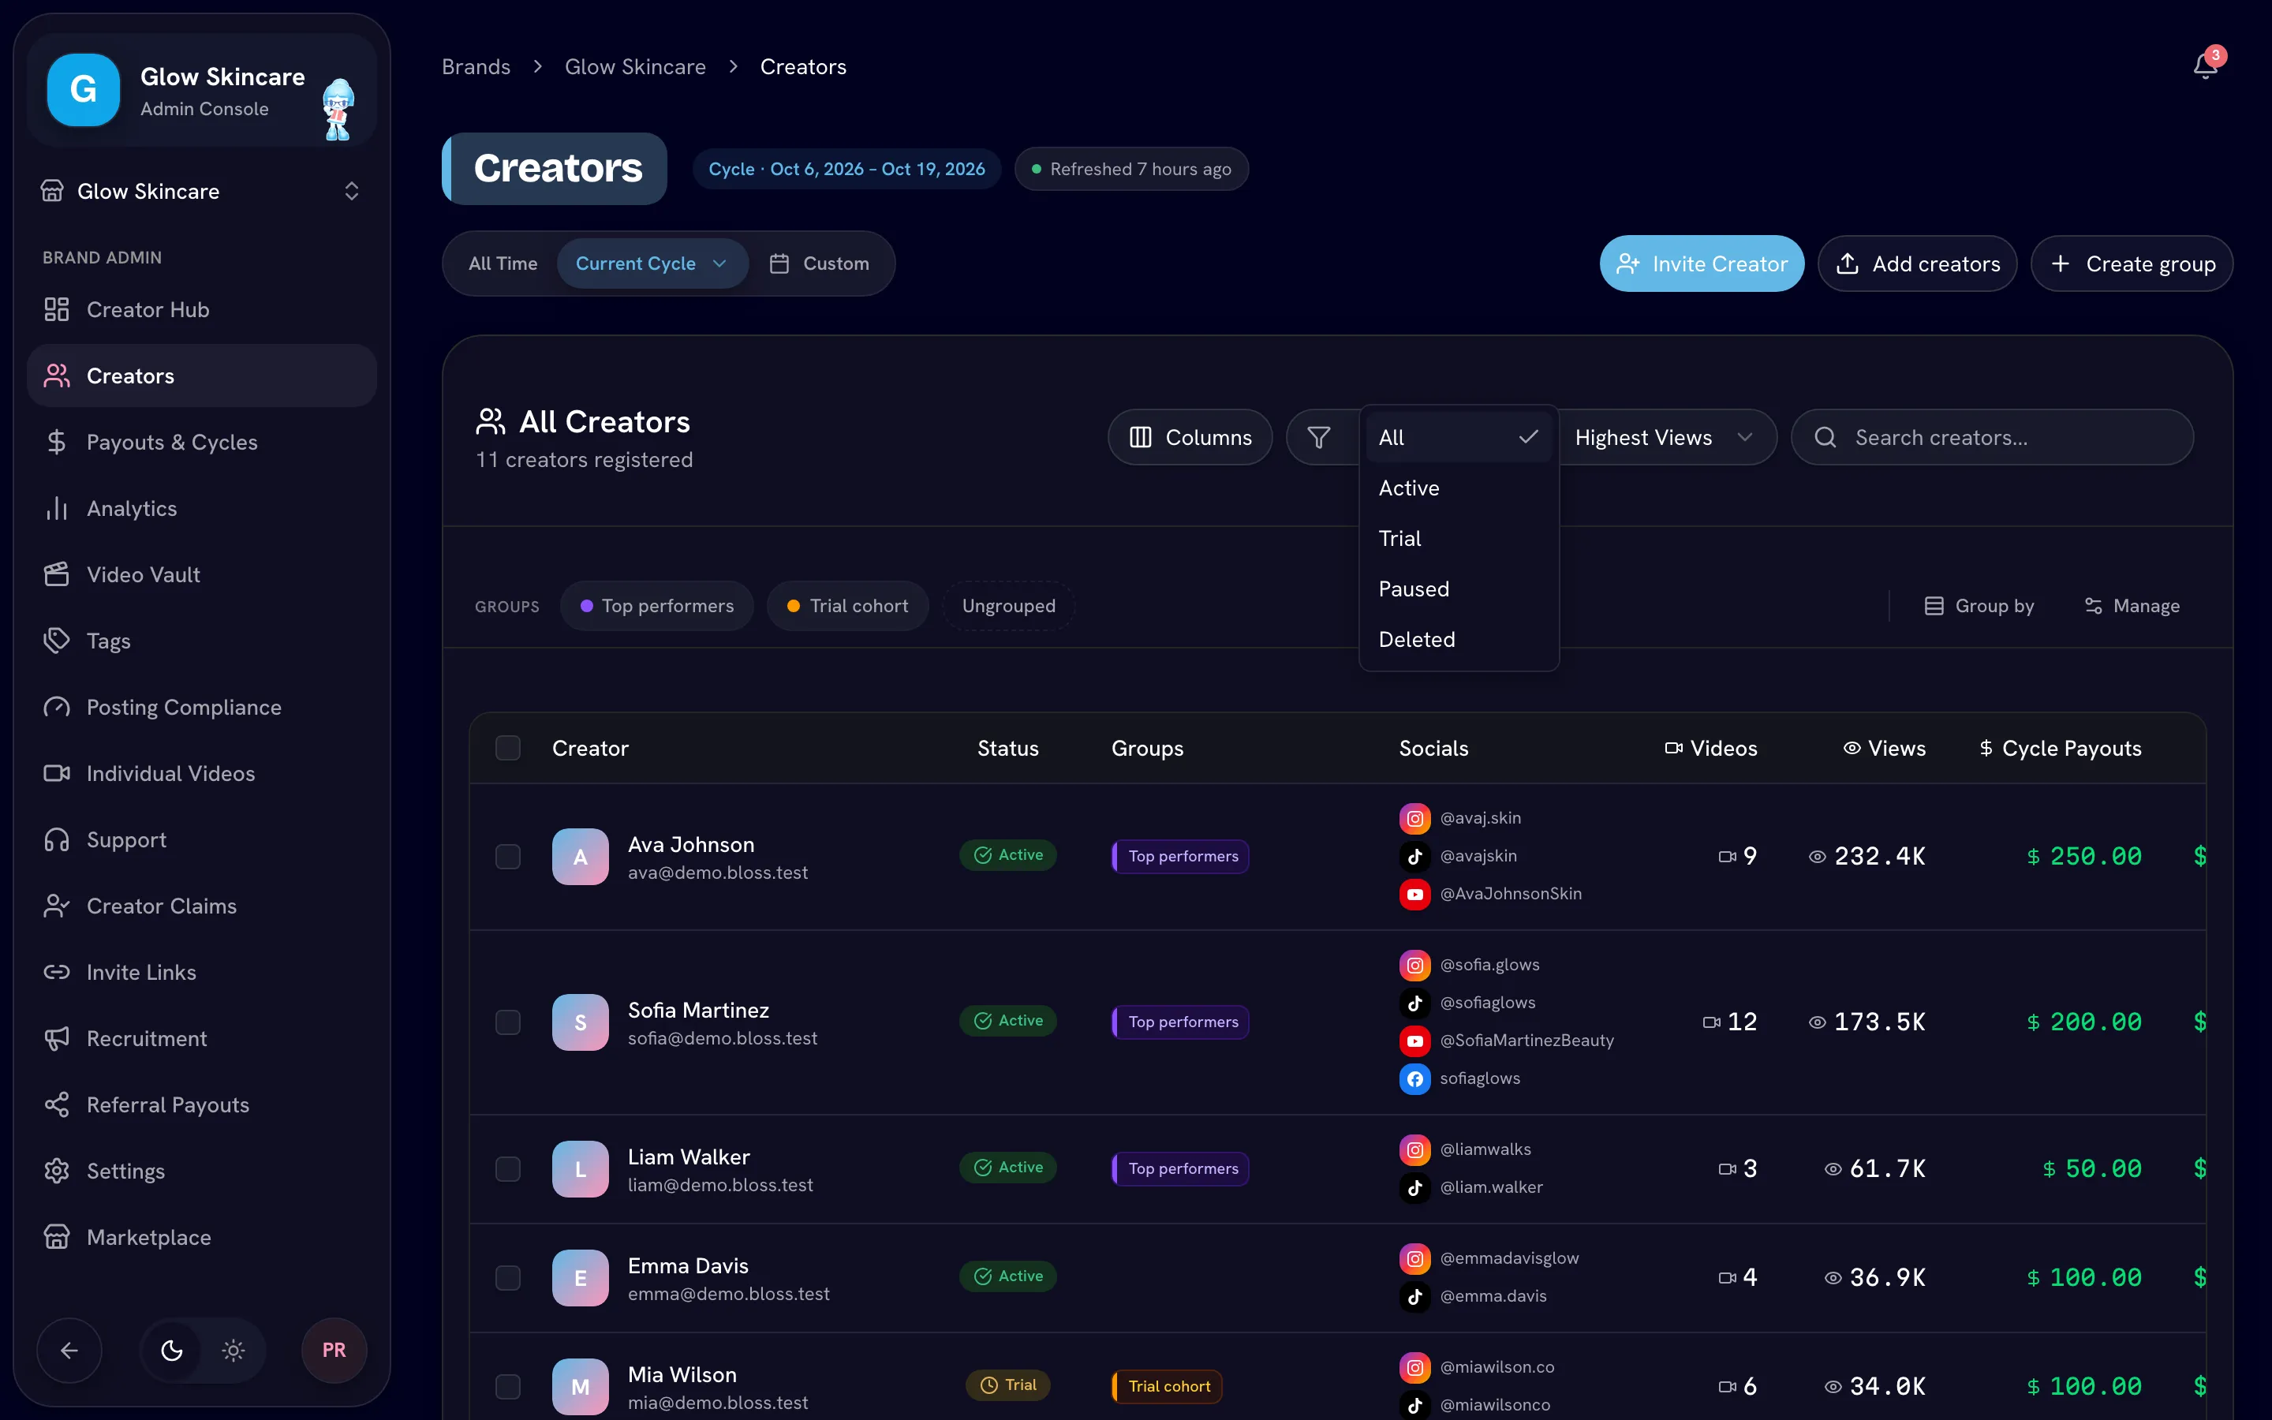Select Active in status filter
The width and height of the screenshot is (2272, 1420).
point(1459,488)
